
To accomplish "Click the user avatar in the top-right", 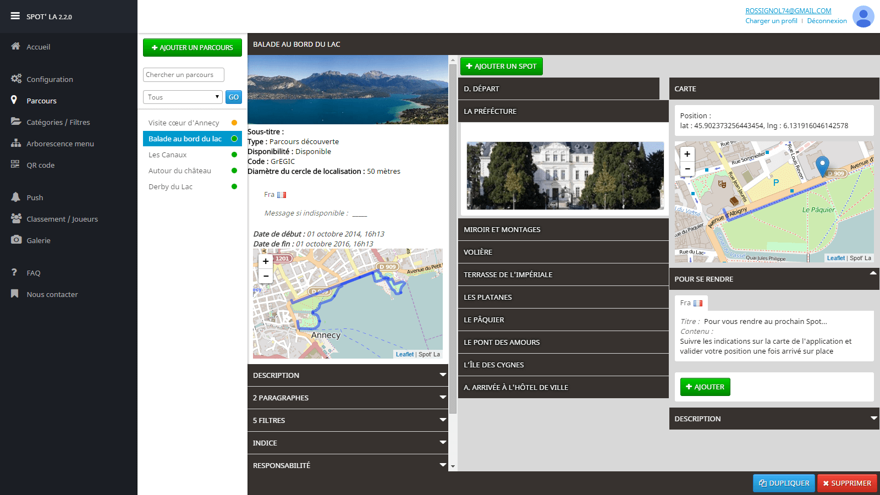I will [863, 16].
